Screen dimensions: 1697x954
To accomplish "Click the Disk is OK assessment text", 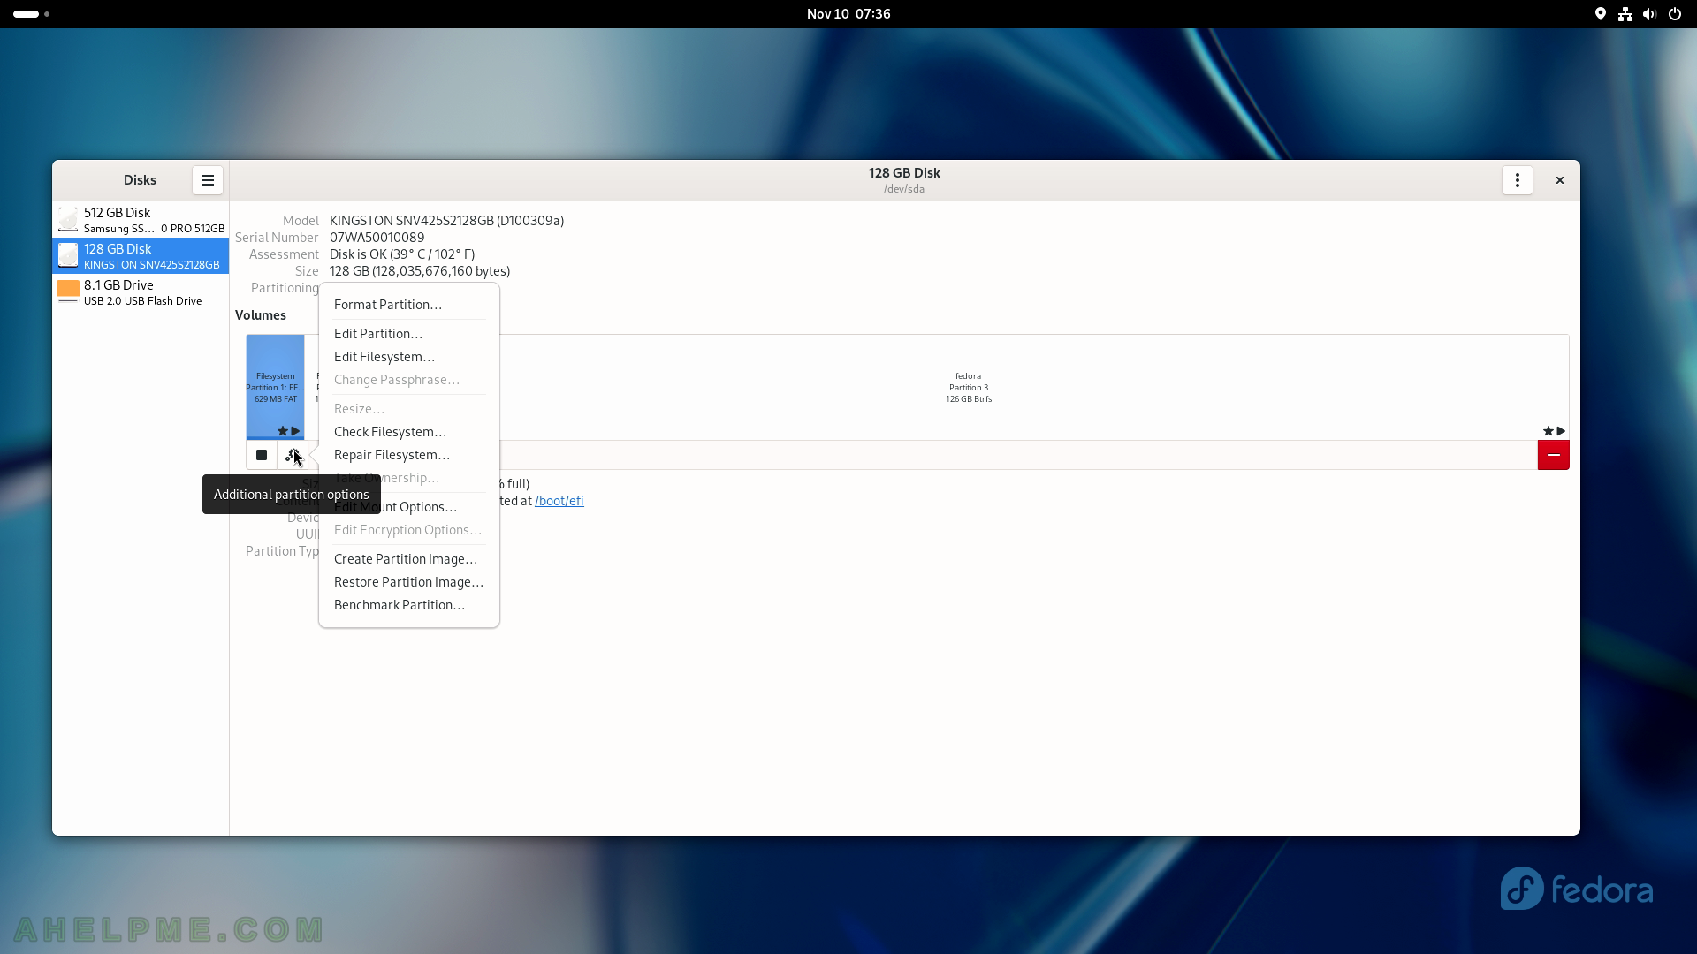I will click(402, 254).
